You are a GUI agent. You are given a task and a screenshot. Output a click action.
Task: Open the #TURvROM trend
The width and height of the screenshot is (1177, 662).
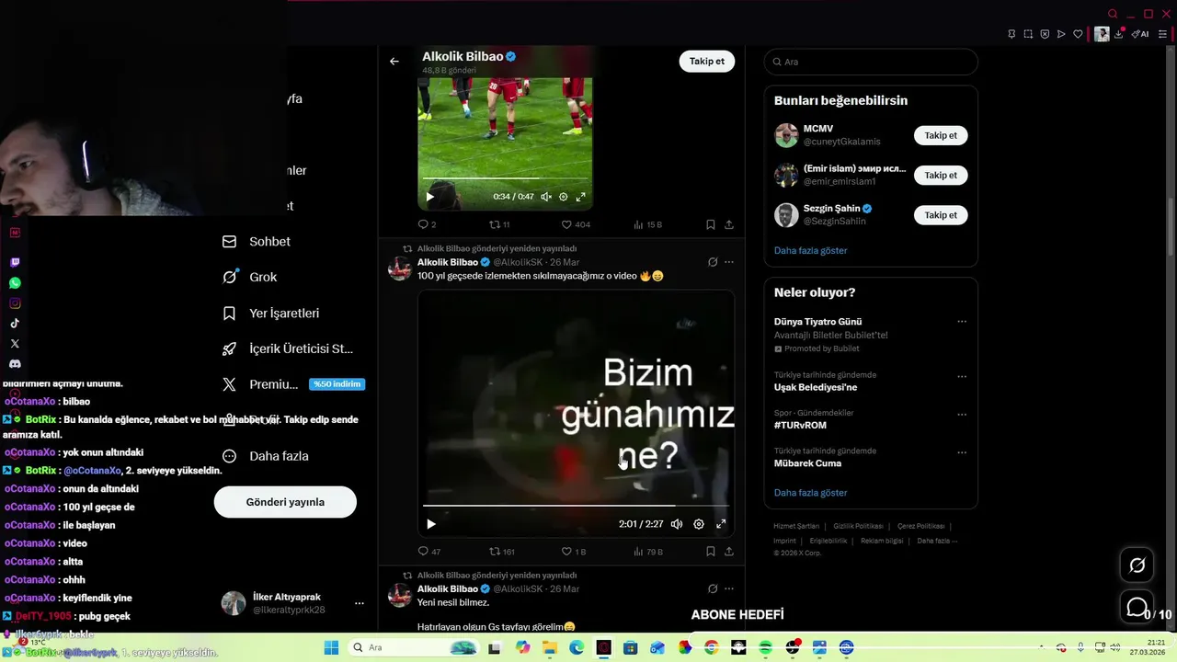[x=801, y=426]
